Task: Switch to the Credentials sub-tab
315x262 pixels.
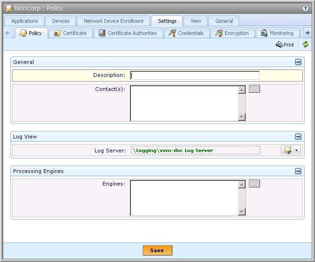Action: 186,33
